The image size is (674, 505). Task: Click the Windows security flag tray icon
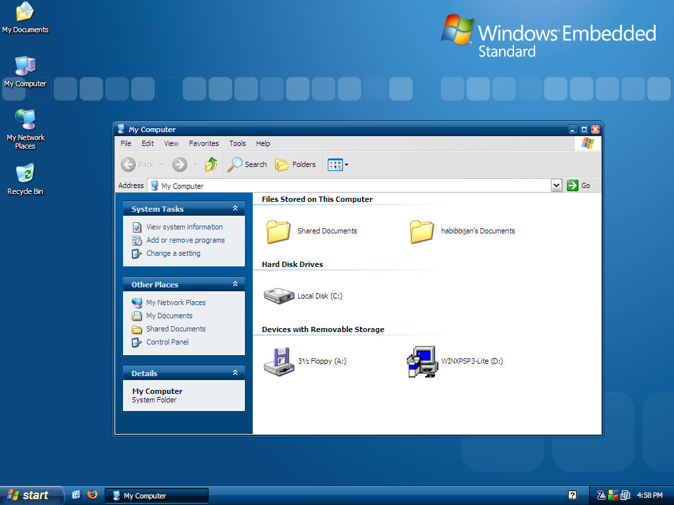coord(613,496)
